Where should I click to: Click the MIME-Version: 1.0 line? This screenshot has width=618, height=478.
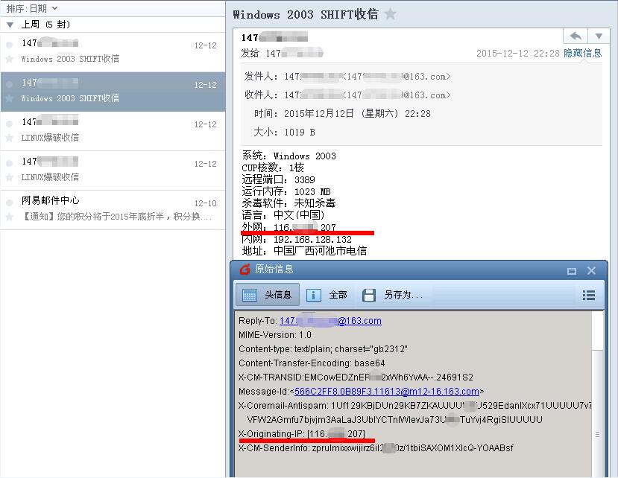[275, 335]
